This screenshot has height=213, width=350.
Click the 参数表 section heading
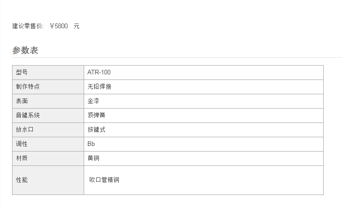click(x=25, y=50)
